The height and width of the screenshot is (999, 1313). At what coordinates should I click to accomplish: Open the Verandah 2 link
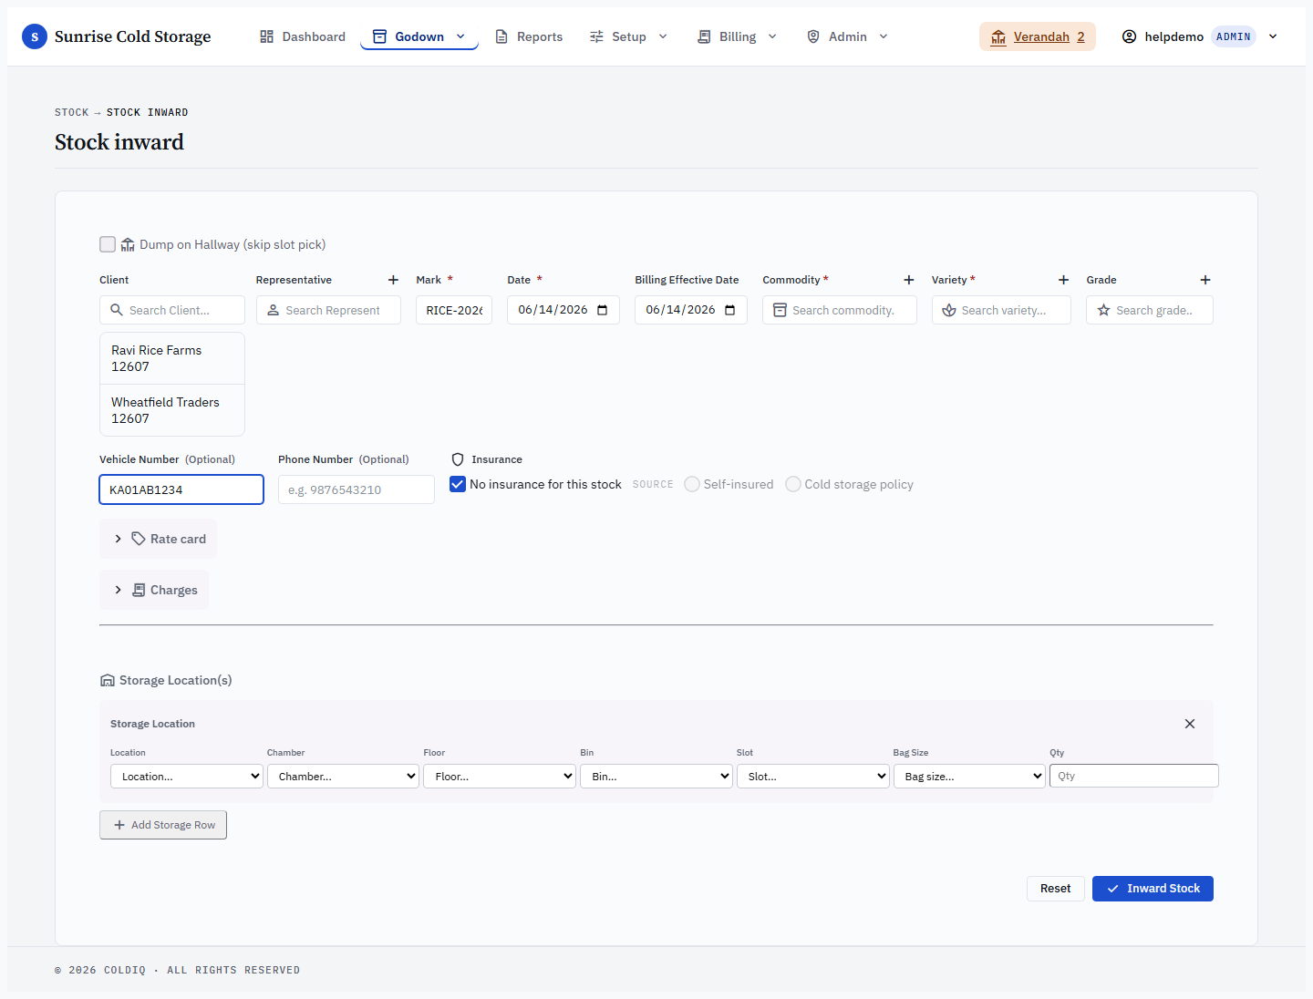pos(1038,36)
